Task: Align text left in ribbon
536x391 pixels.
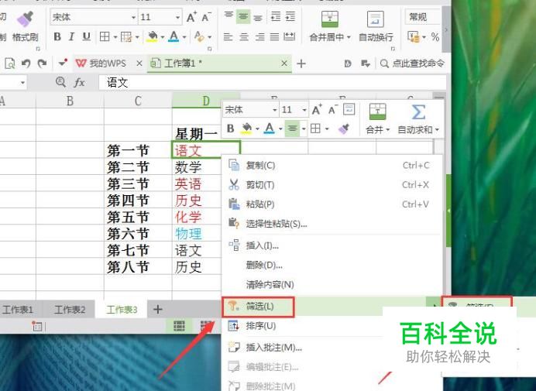Action: click(228, 36)
